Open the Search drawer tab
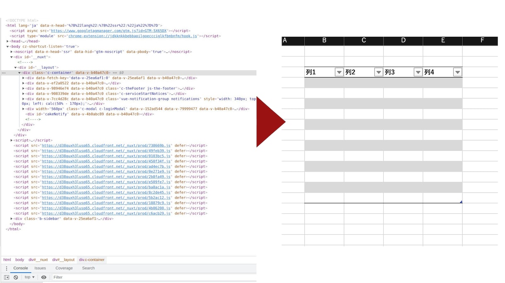Screen dimensions: 505x283 88,268
